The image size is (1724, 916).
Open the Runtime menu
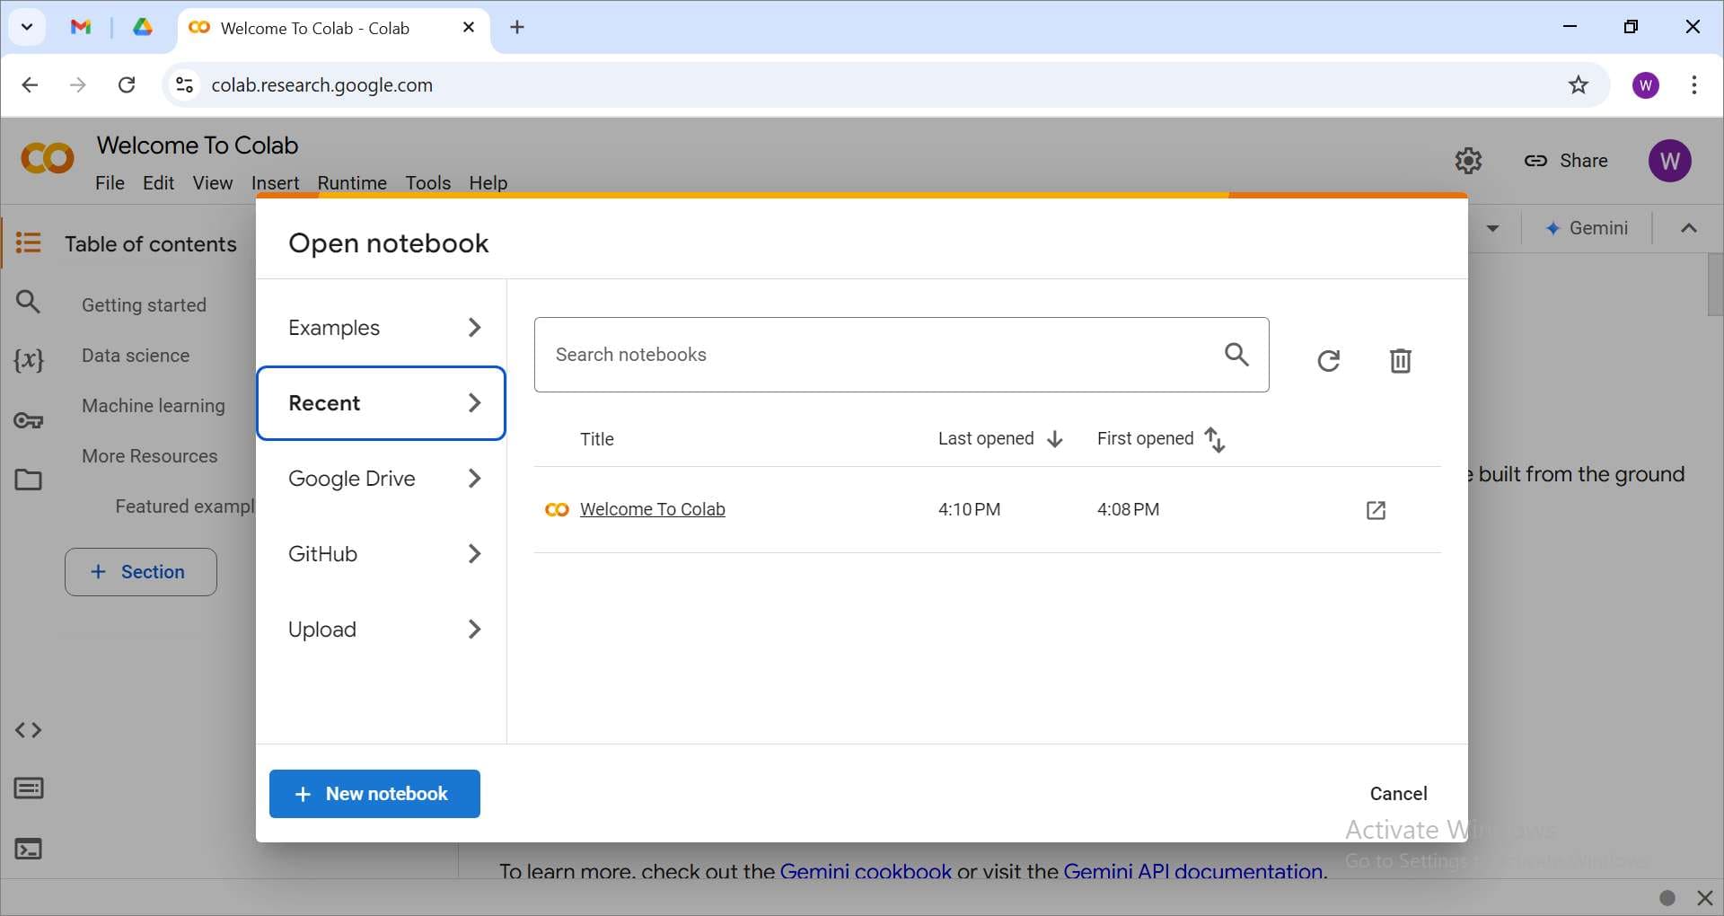point(352,182)
